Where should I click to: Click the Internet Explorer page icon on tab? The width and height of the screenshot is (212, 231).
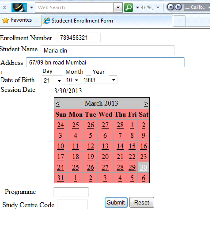click(47, 21)
